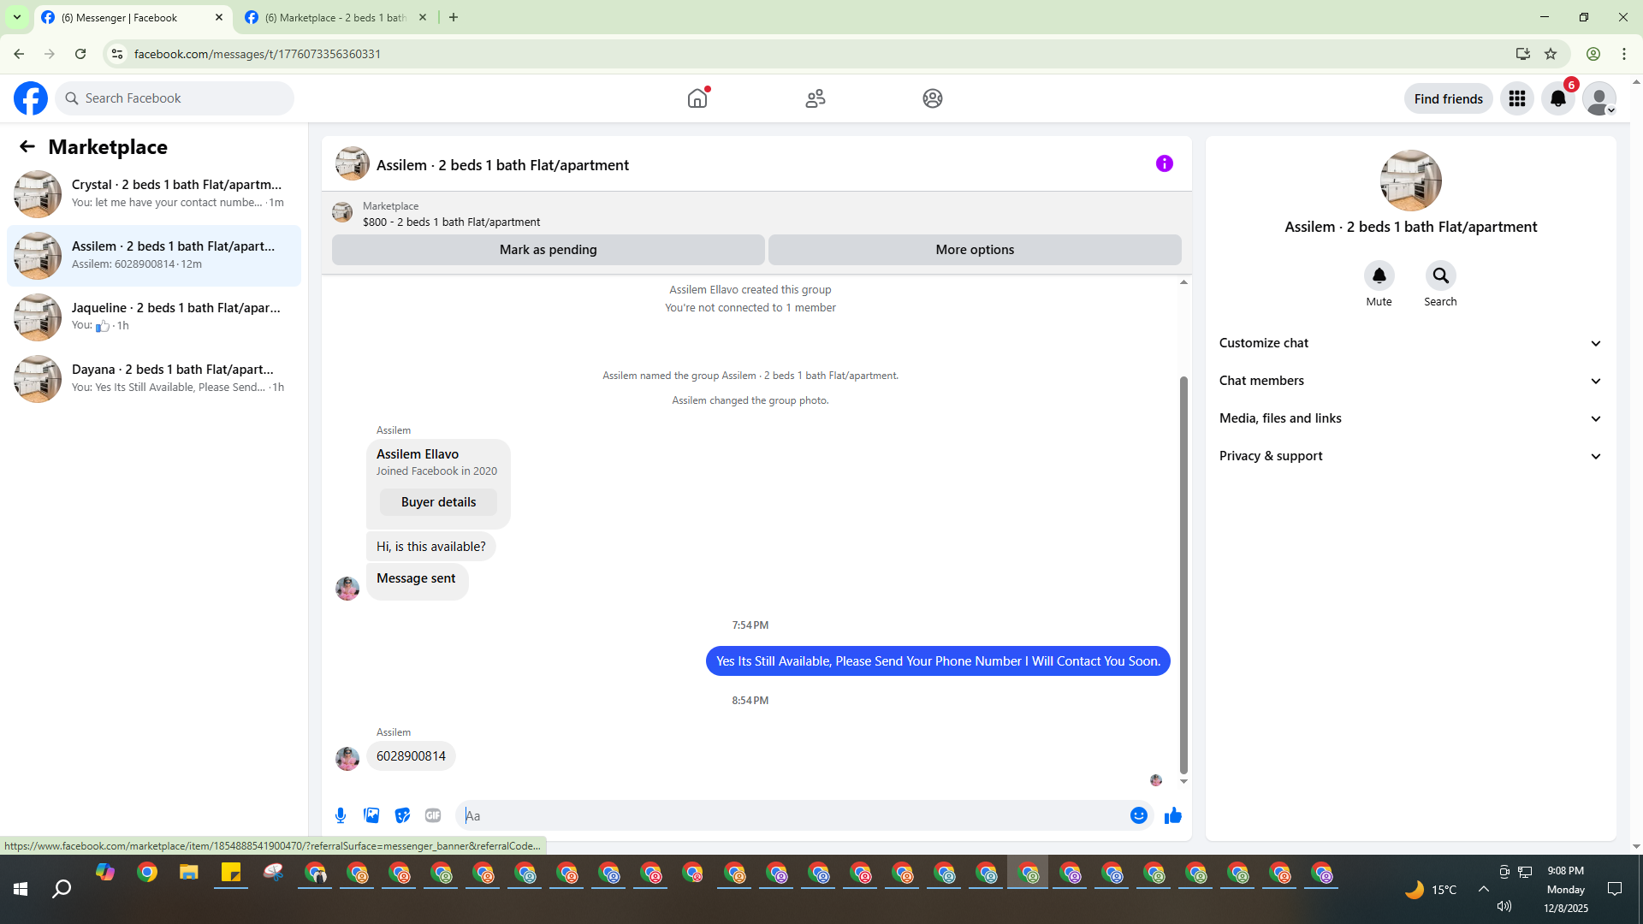Image resolution: width=1643 pixels, height=924 pixels.
Task: Open Windows Start menu
Action: click(x=21, y=890)
